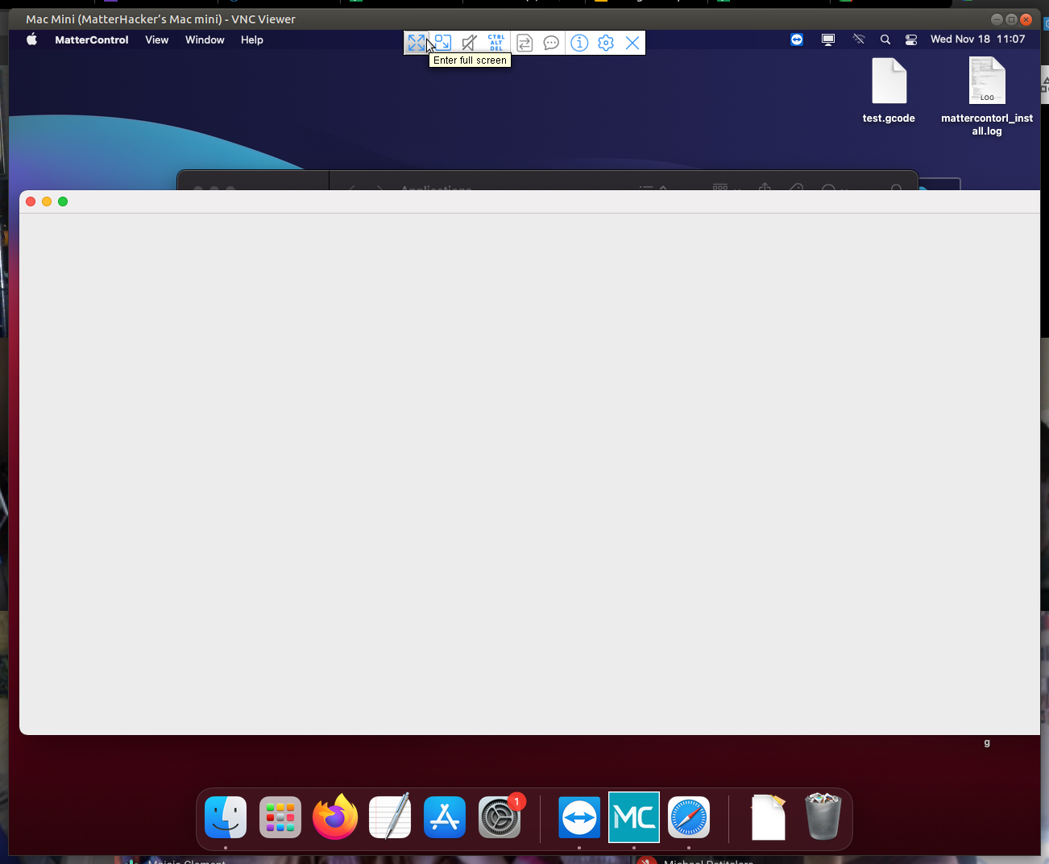
Task: Open Control Center from the menu bar
Action: [910, 39]
